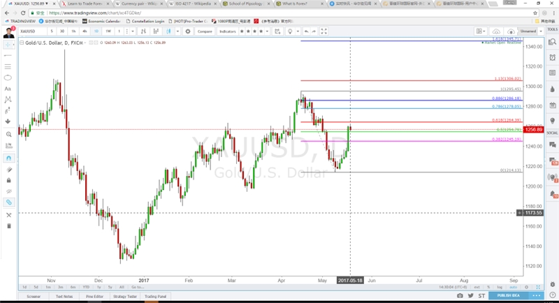Screen dimensions: 559x303
Task: Select the 1W interval
Action: (108, 31)
